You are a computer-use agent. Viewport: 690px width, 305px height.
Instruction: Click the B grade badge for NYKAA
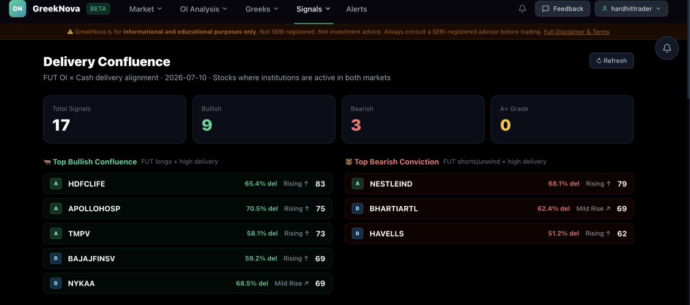pyautogui.click(x=56, y=283)
